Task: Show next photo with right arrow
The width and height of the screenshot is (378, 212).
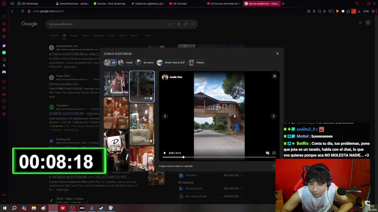Action: click(x=273, y=116)
